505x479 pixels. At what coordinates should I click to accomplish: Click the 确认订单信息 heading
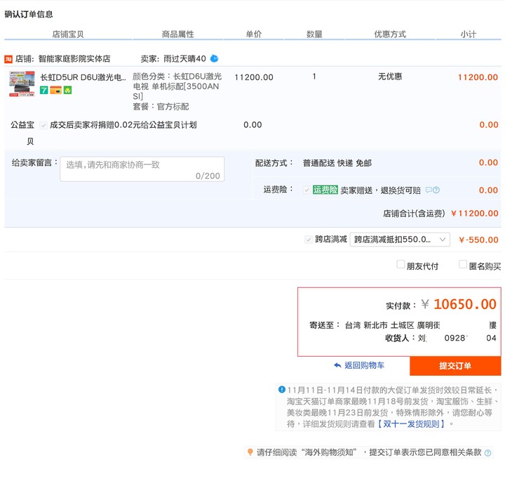[29, 14]
